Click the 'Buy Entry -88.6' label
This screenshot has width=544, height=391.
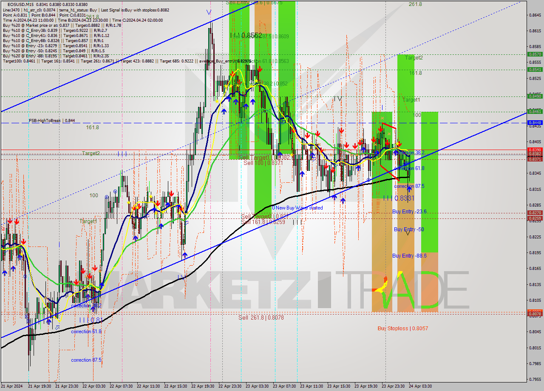(409, 256)
